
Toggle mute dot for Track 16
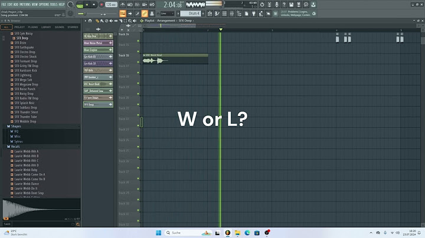tap(138, 62)
